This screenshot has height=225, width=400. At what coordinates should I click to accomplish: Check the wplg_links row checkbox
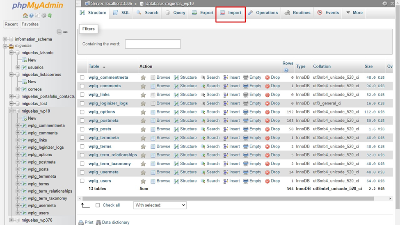pos(82,95)
